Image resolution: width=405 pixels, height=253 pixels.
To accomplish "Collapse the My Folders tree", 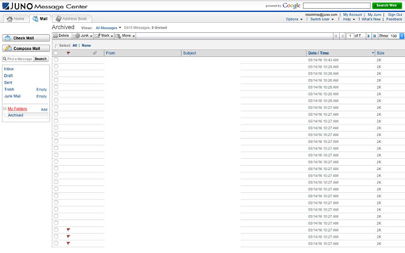I will pyautogui.click(x=4, y=109).
